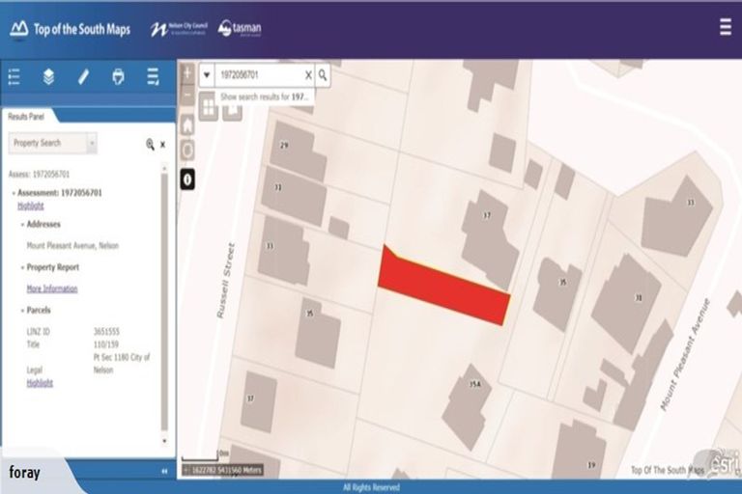Click the magnifier search button in map search

[x=323, y=74]
